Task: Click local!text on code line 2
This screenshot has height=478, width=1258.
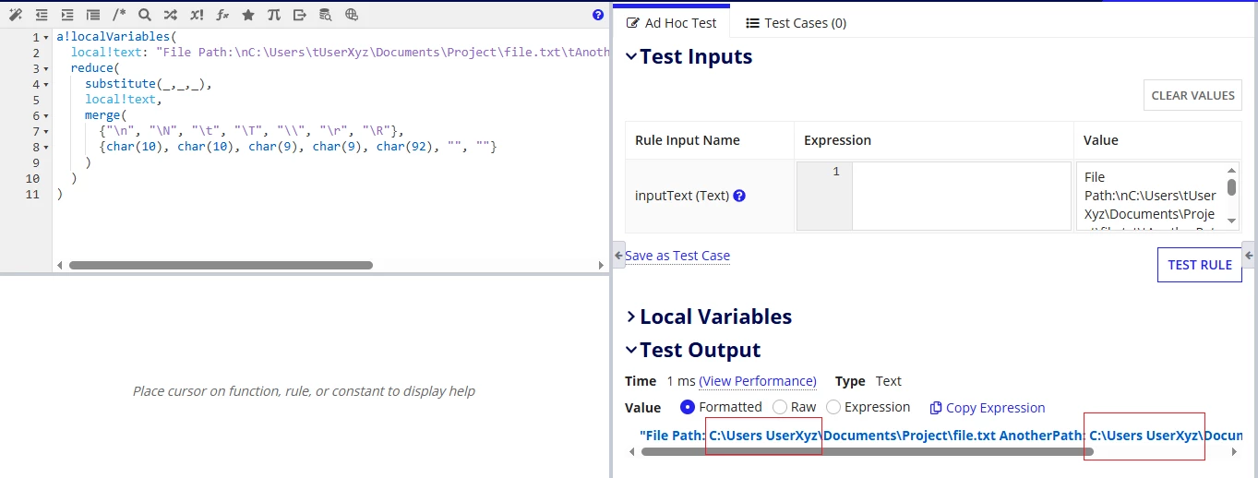Action: [110, 54]
